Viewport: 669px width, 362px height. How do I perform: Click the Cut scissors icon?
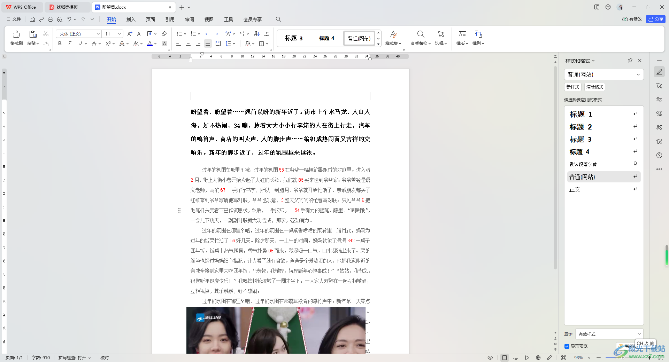click(46, 34)
